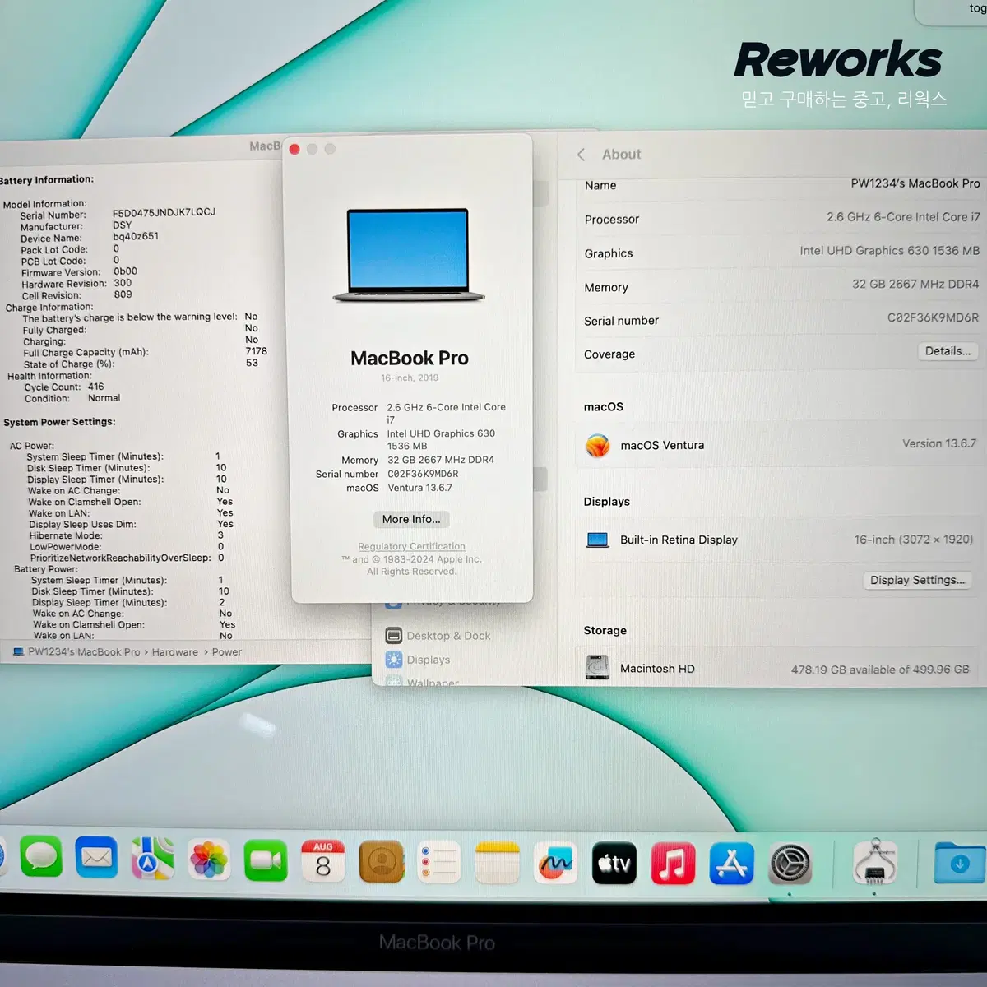Click Device Name bq40z651 value
Image resolution: width=987 pixels, height=987 pixels.
coord(136,236)
